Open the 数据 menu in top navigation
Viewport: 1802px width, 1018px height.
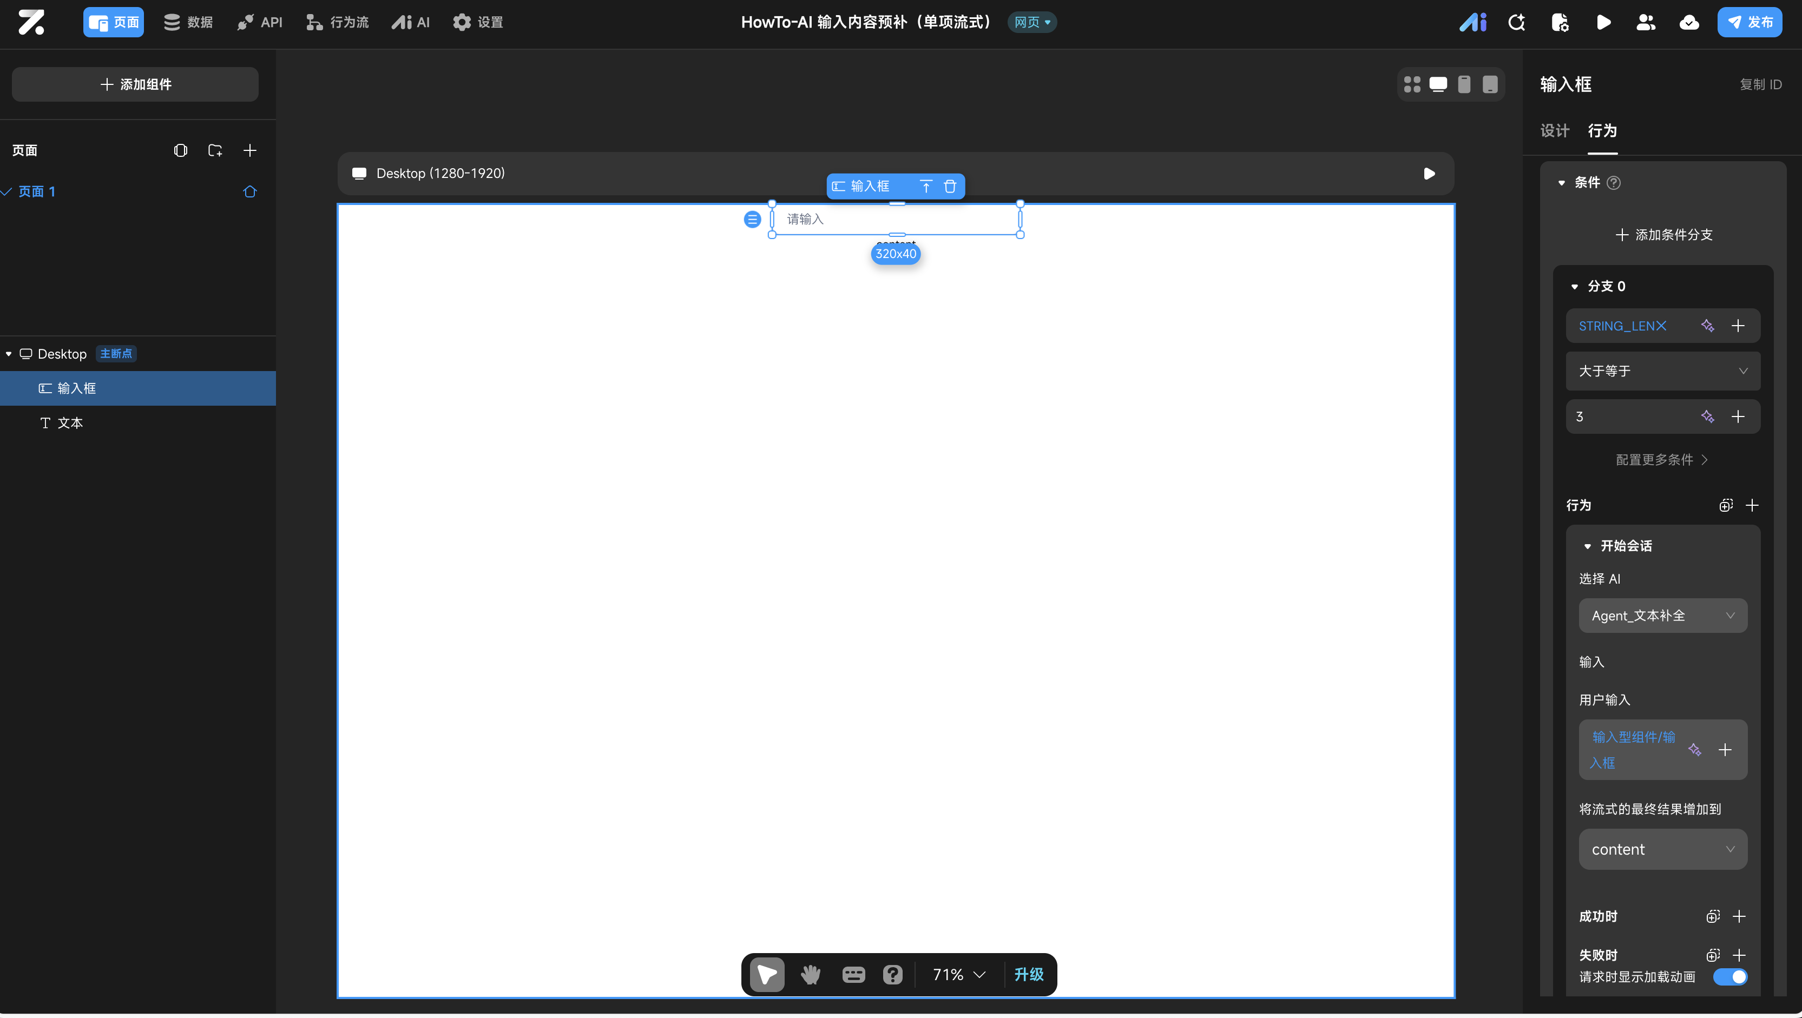(188, 22)
